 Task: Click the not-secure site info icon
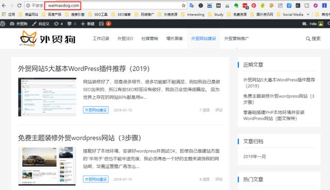tap(28, 6)
